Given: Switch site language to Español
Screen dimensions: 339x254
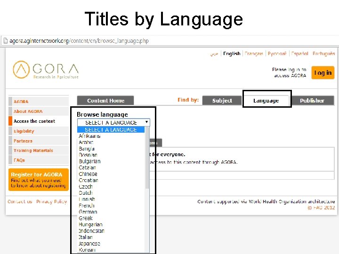Looking at the screenshot, I should [299, 54].
